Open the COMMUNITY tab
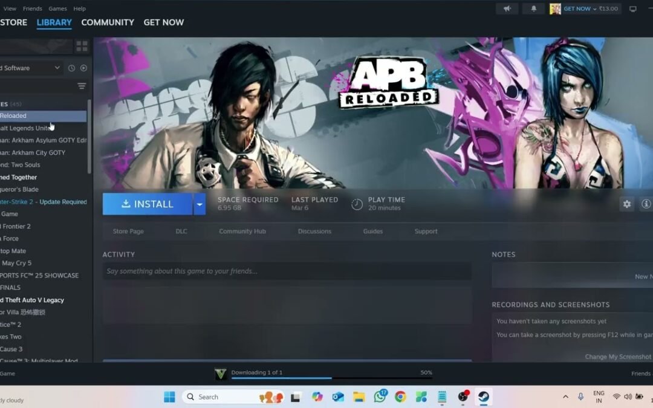The height and width of the screenshot is (408, 653). pyautogui.click(x=108, y=22)
